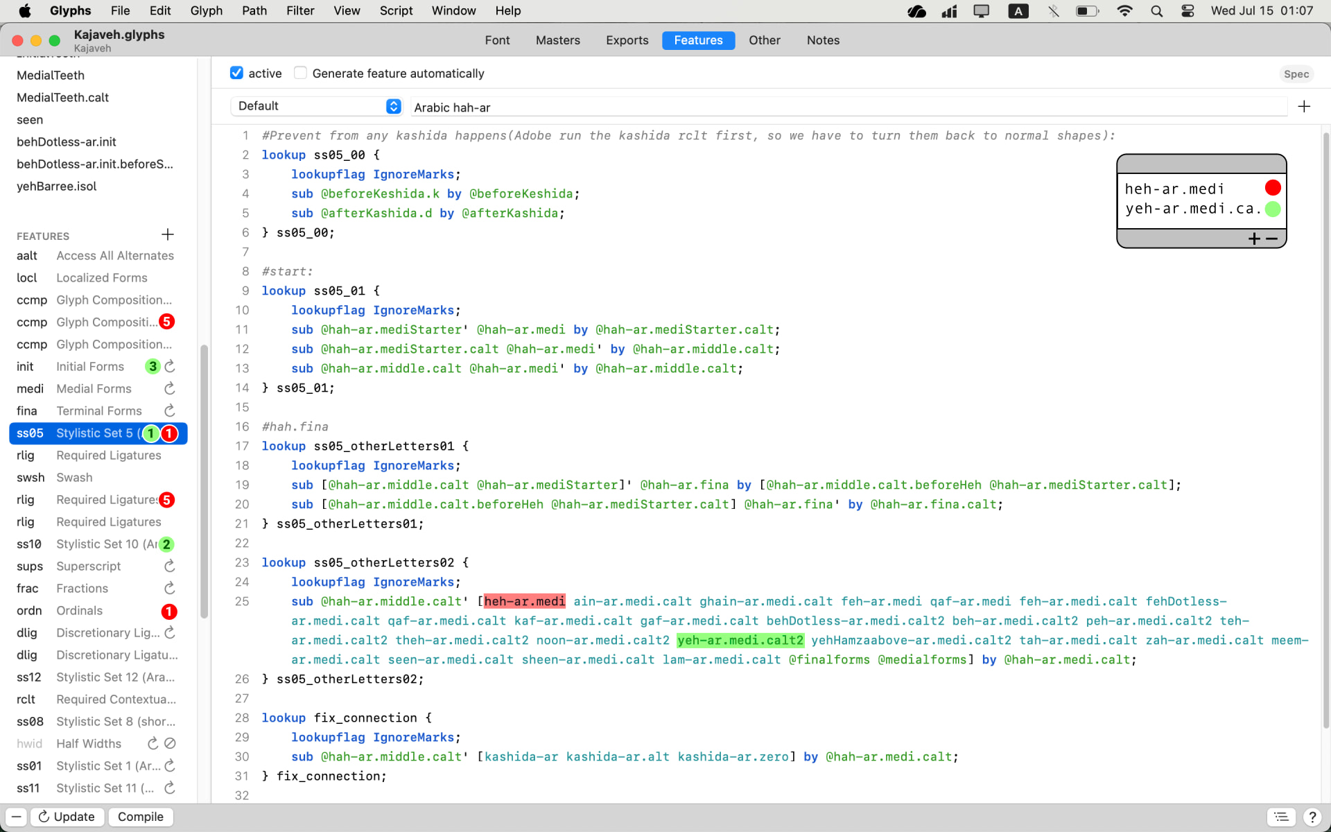Click the sidebar vertical scrollbar
This screenshot has width=1331, height=832.
click(204, 481)
